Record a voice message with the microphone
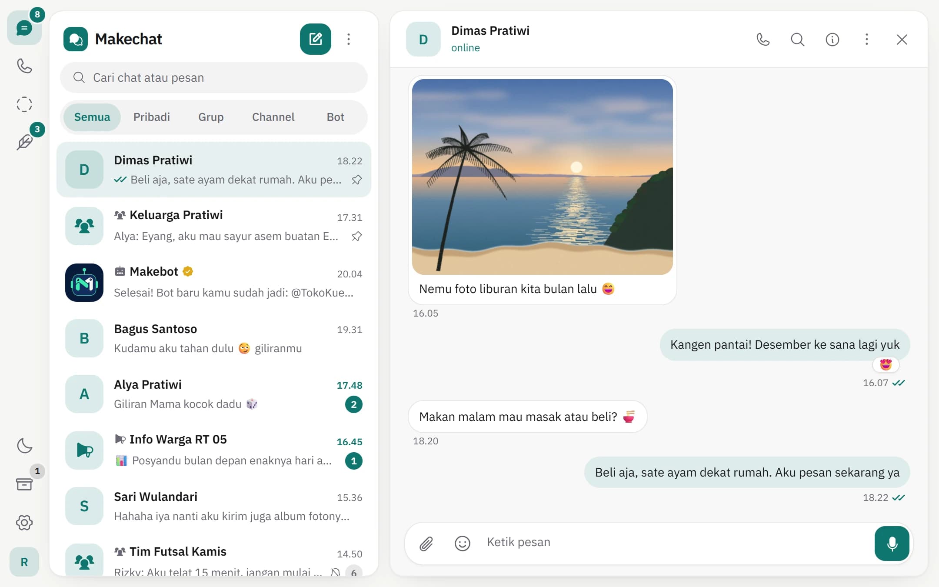The image size is (939, 587). point(892,544)
